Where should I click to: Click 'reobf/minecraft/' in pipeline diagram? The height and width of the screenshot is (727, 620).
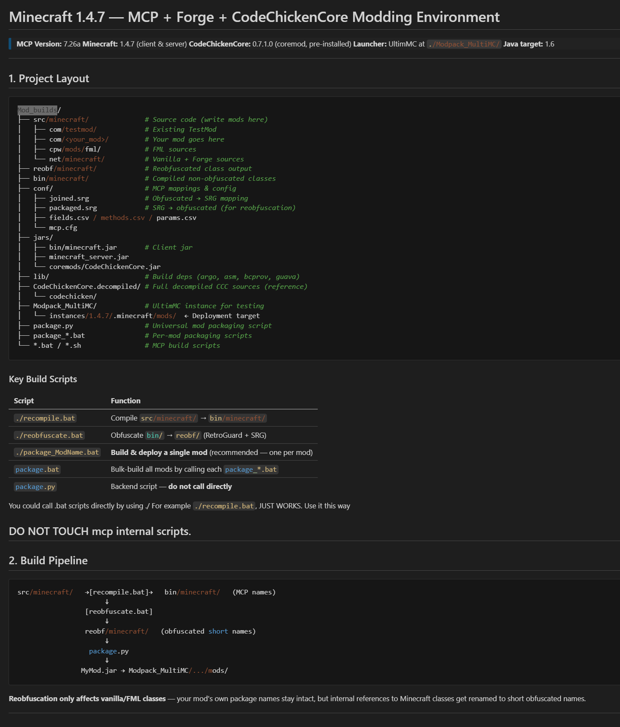click(x=117, y=631)
